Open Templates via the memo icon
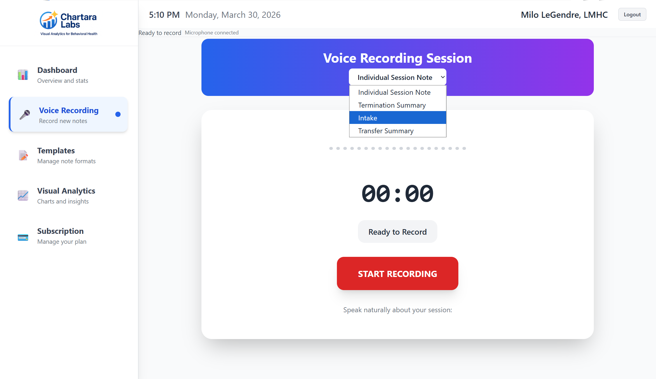 23,155
